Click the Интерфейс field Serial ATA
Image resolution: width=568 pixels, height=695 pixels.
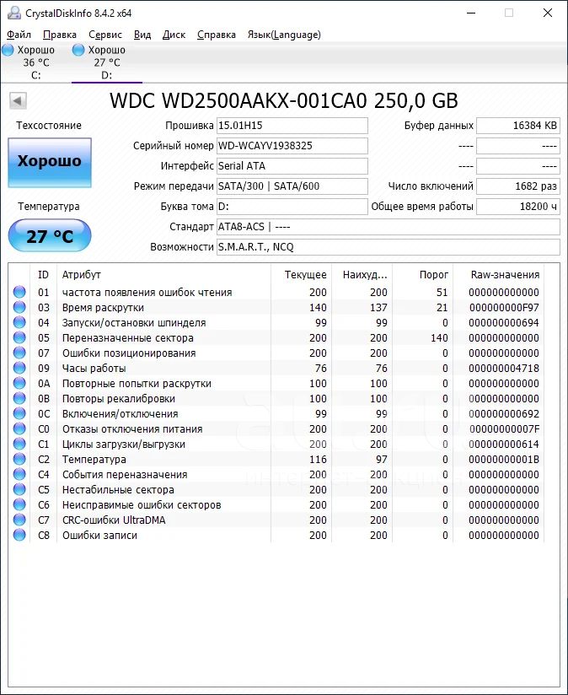292,166
